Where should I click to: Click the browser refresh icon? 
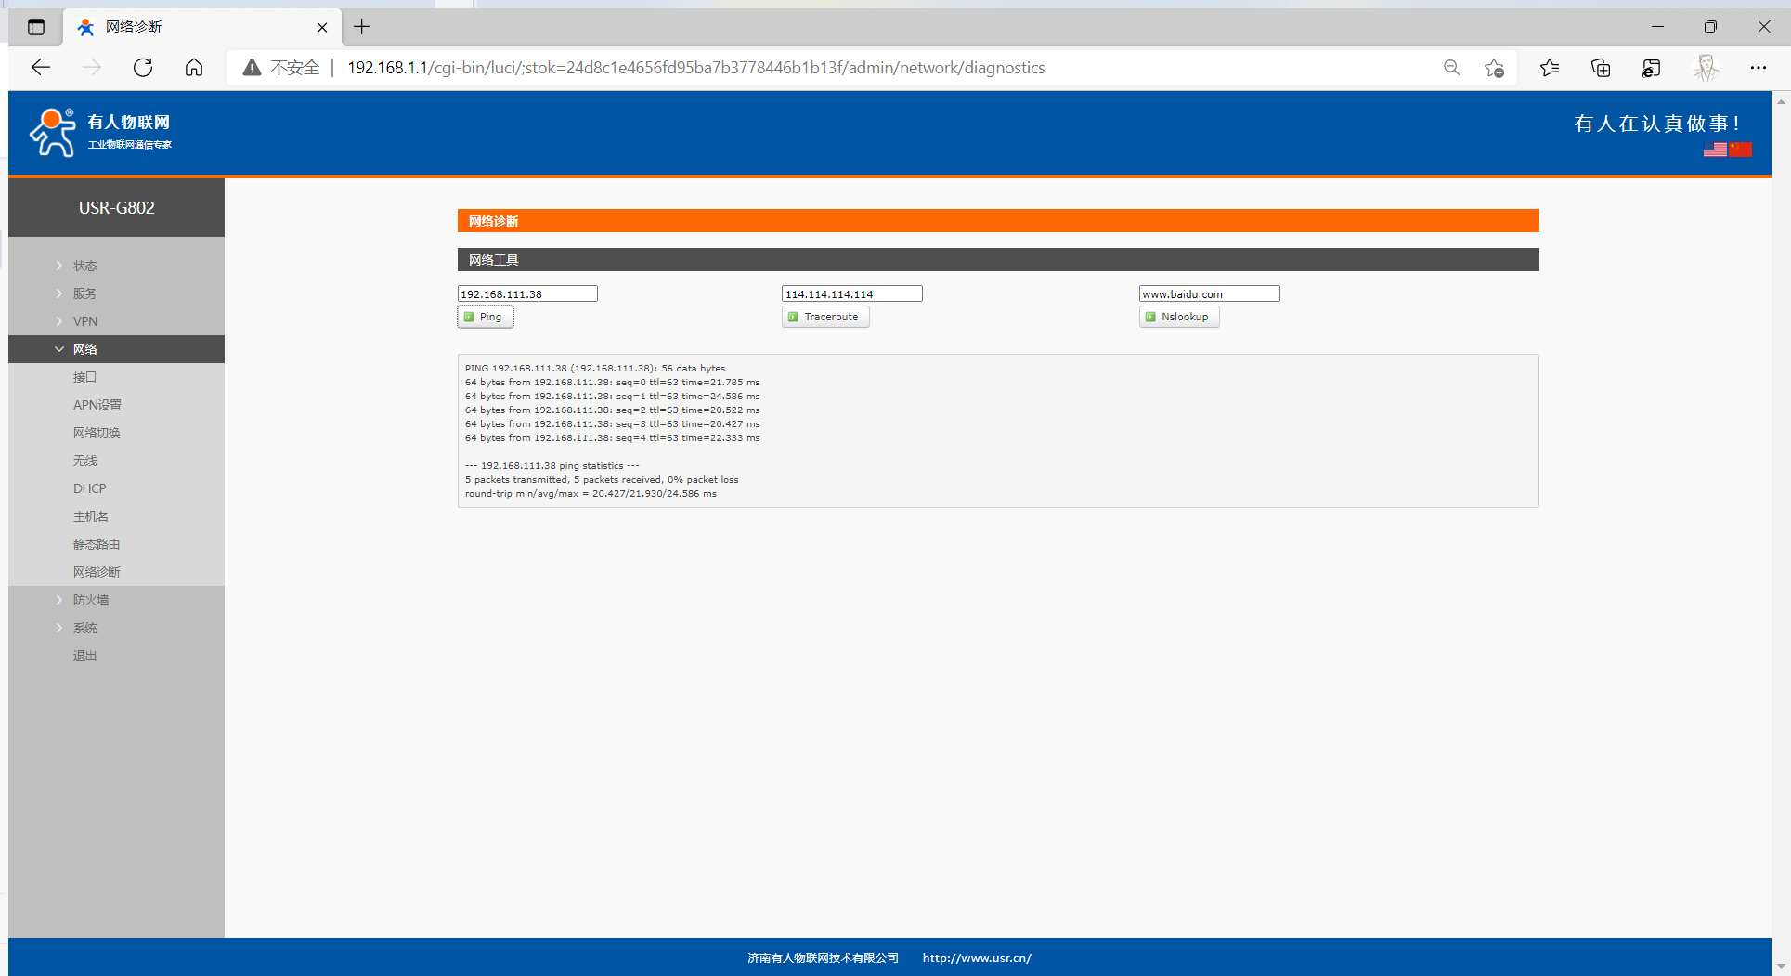(x=143, y=68)
